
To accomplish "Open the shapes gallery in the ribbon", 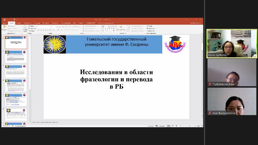I will tap(109, 29).
